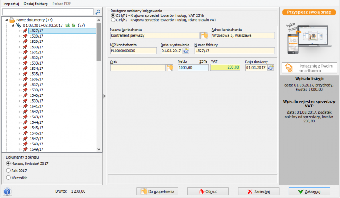The image size is (340, 198).
Task: Open the Dodaj fakturę menu
Action: [36, 4]
